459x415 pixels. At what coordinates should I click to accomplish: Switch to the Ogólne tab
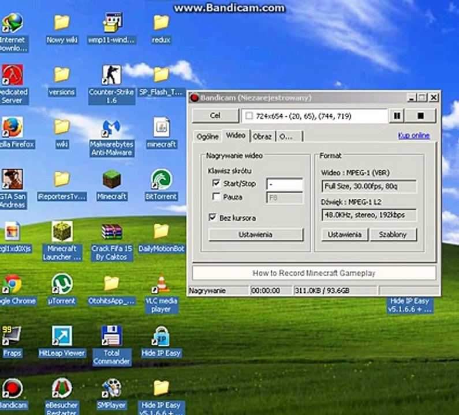(x=207, y=137)
